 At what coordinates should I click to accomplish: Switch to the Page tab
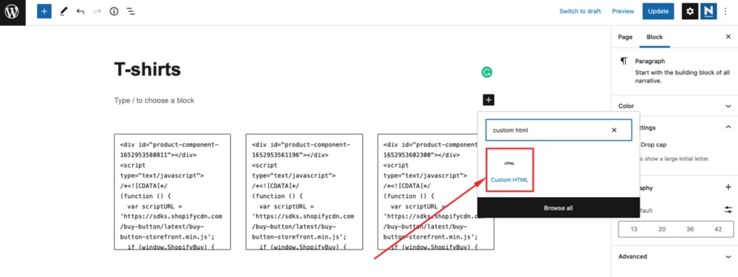(x=625, y=37)
